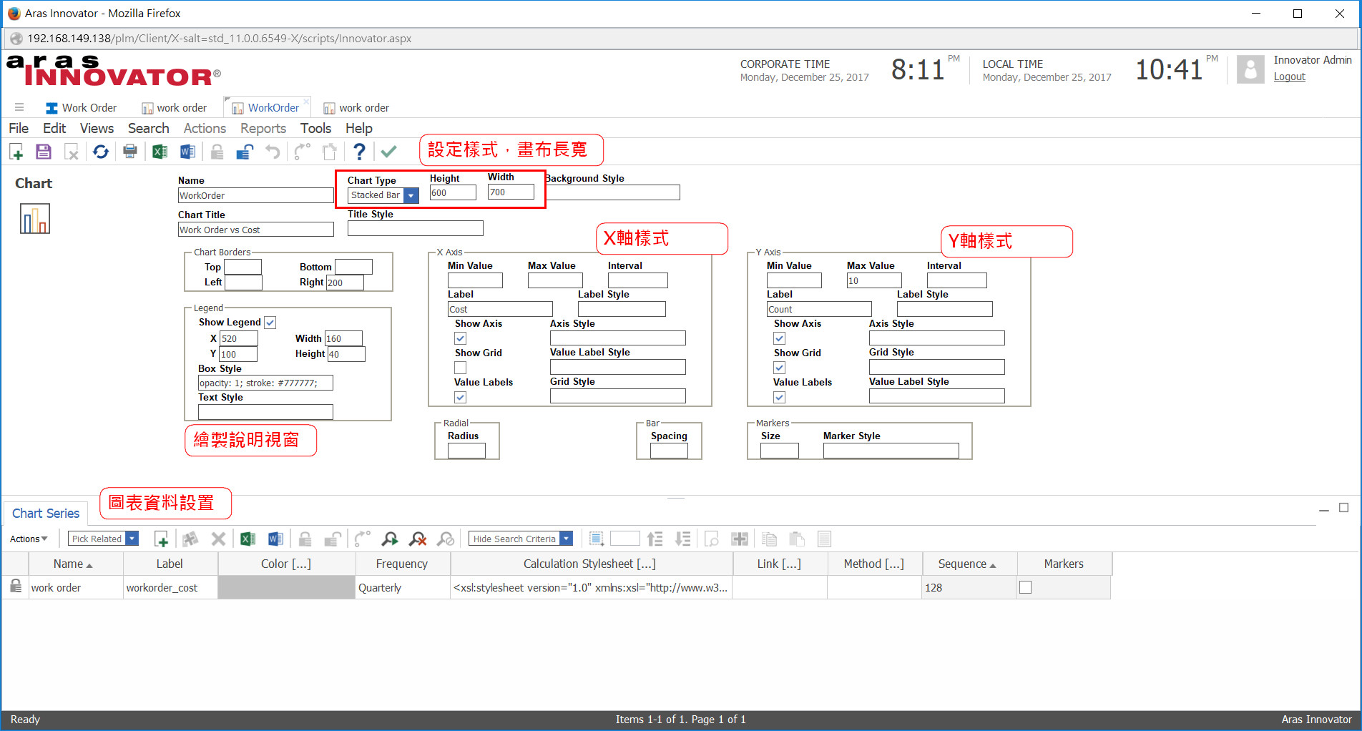Click the green checkmark Done icon
The image size is (1362, 731).
[x=388, y=152]
